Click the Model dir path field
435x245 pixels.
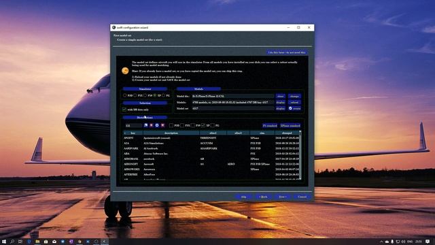point(232,96)
